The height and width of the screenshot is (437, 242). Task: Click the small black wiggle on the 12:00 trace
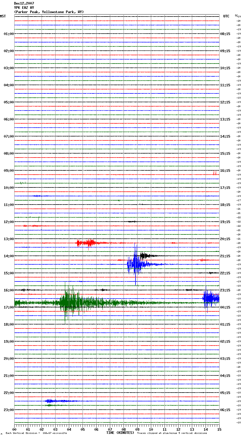tap(132, 222)
